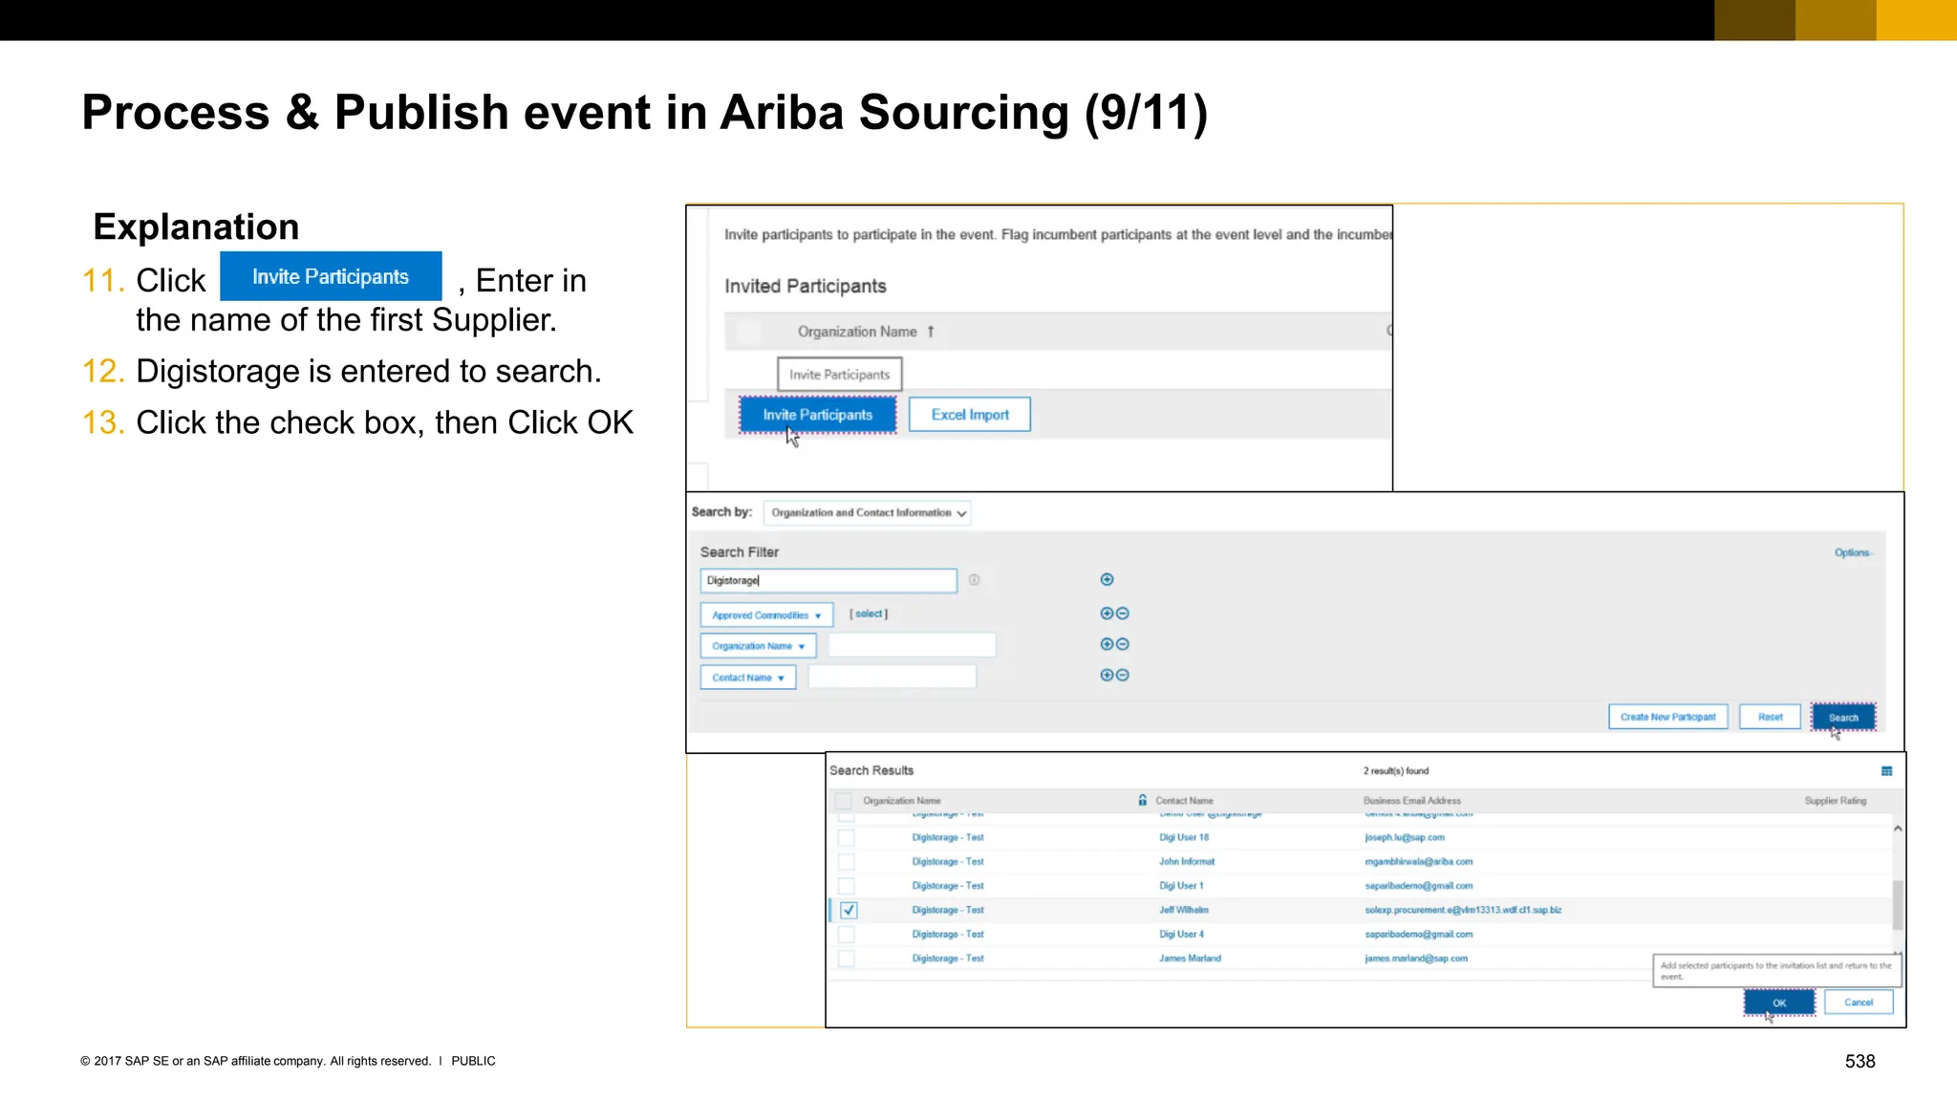Click the solexp.procurement email of Jeff Wilhelm

click(x=1463, y=910)
